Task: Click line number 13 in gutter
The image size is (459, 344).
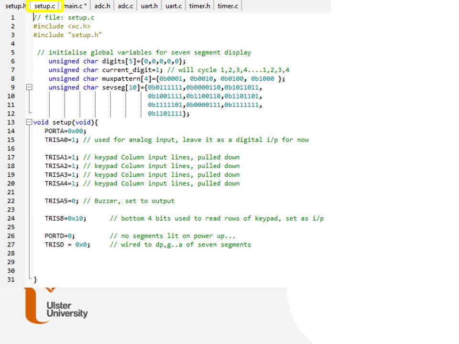Action: [11, 122]
